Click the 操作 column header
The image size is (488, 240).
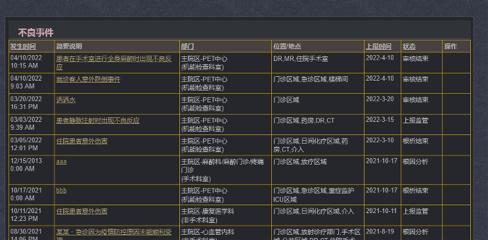(451, 47)
